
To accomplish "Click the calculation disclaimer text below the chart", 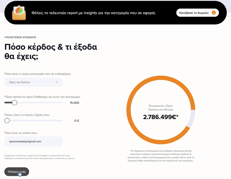I will (161, 156).
